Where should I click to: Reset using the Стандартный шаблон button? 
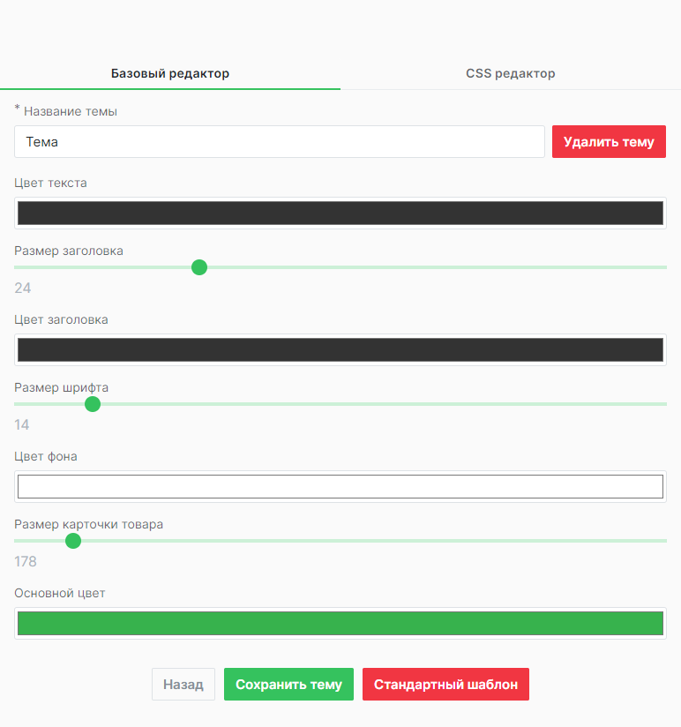pos(445,685)
